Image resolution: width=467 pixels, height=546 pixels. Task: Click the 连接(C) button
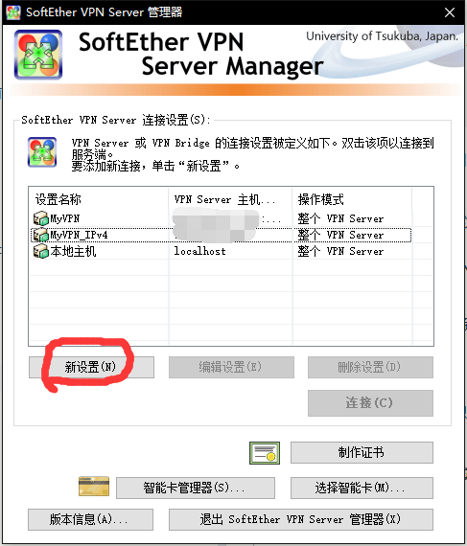tap(370, 403)
